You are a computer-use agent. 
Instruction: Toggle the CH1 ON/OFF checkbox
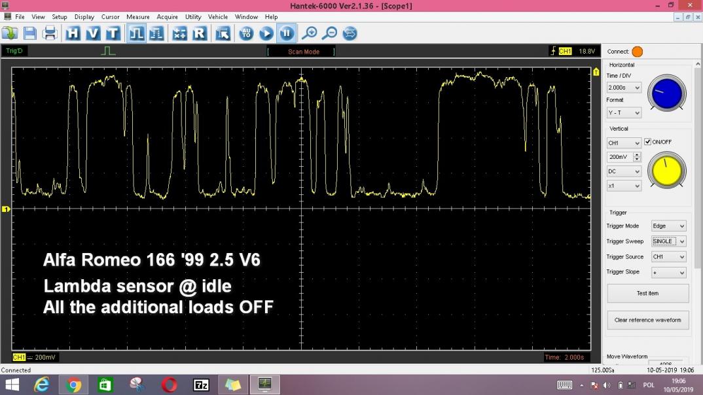point(647,141)
